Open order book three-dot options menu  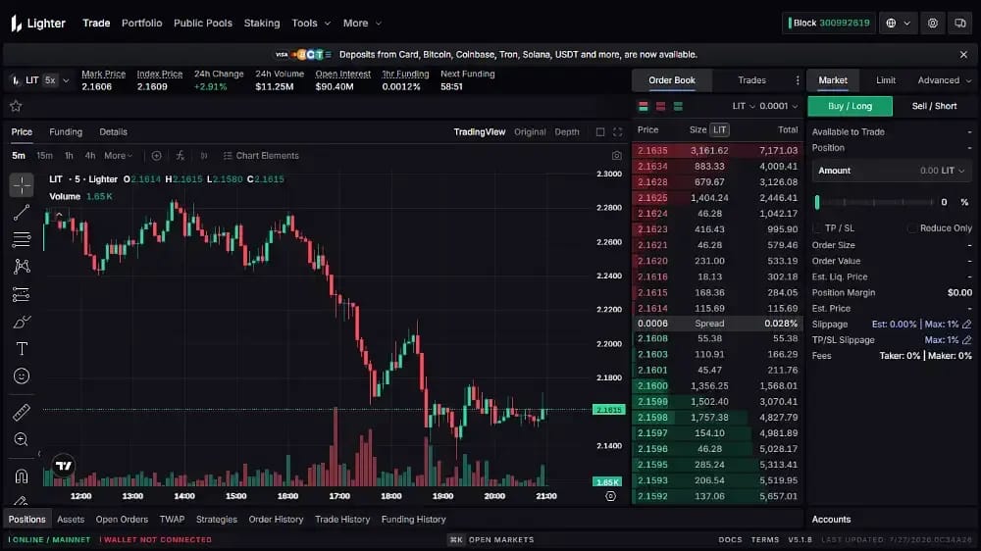[797, 80]
